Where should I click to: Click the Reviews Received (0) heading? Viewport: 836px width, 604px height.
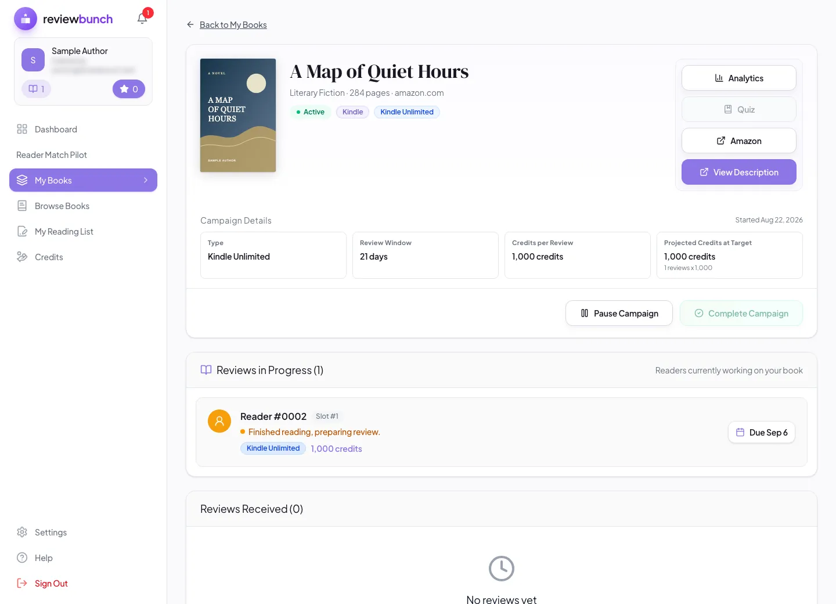(x=251, y=509)
